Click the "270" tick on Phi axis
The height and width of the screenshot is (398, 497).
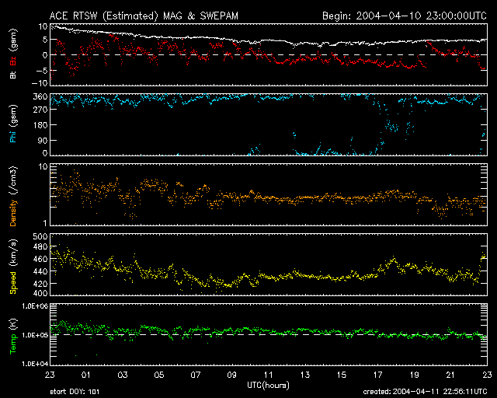(40, 110)
